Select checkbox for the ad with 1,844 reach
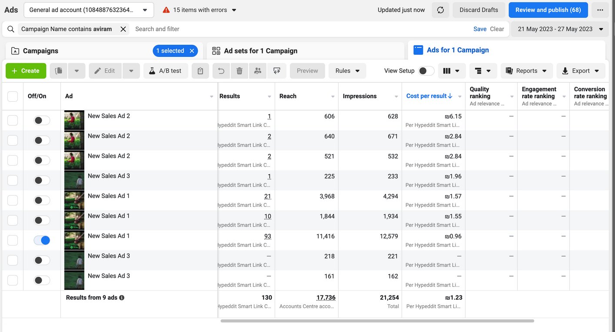 click(13, 220)
